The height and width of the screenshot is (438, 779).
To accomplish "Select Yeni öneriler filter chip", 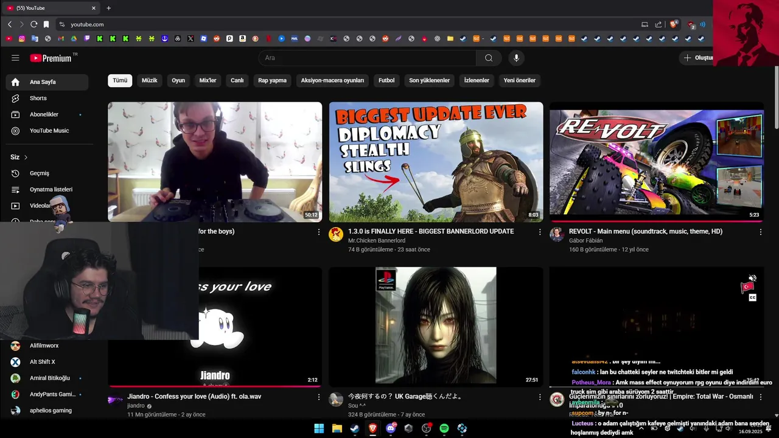I will [x=520, y=80].
